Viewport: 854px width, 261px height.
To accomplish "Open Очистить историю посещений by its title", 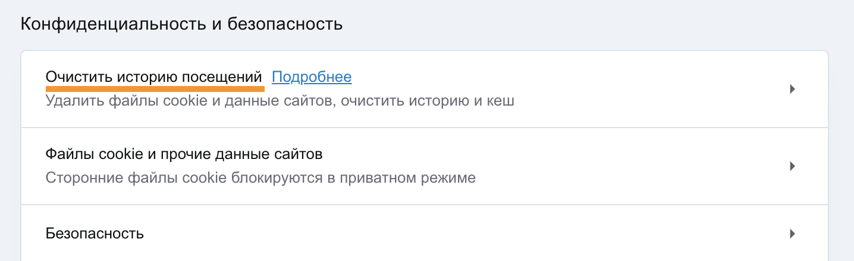I will [x=153, y=77].
